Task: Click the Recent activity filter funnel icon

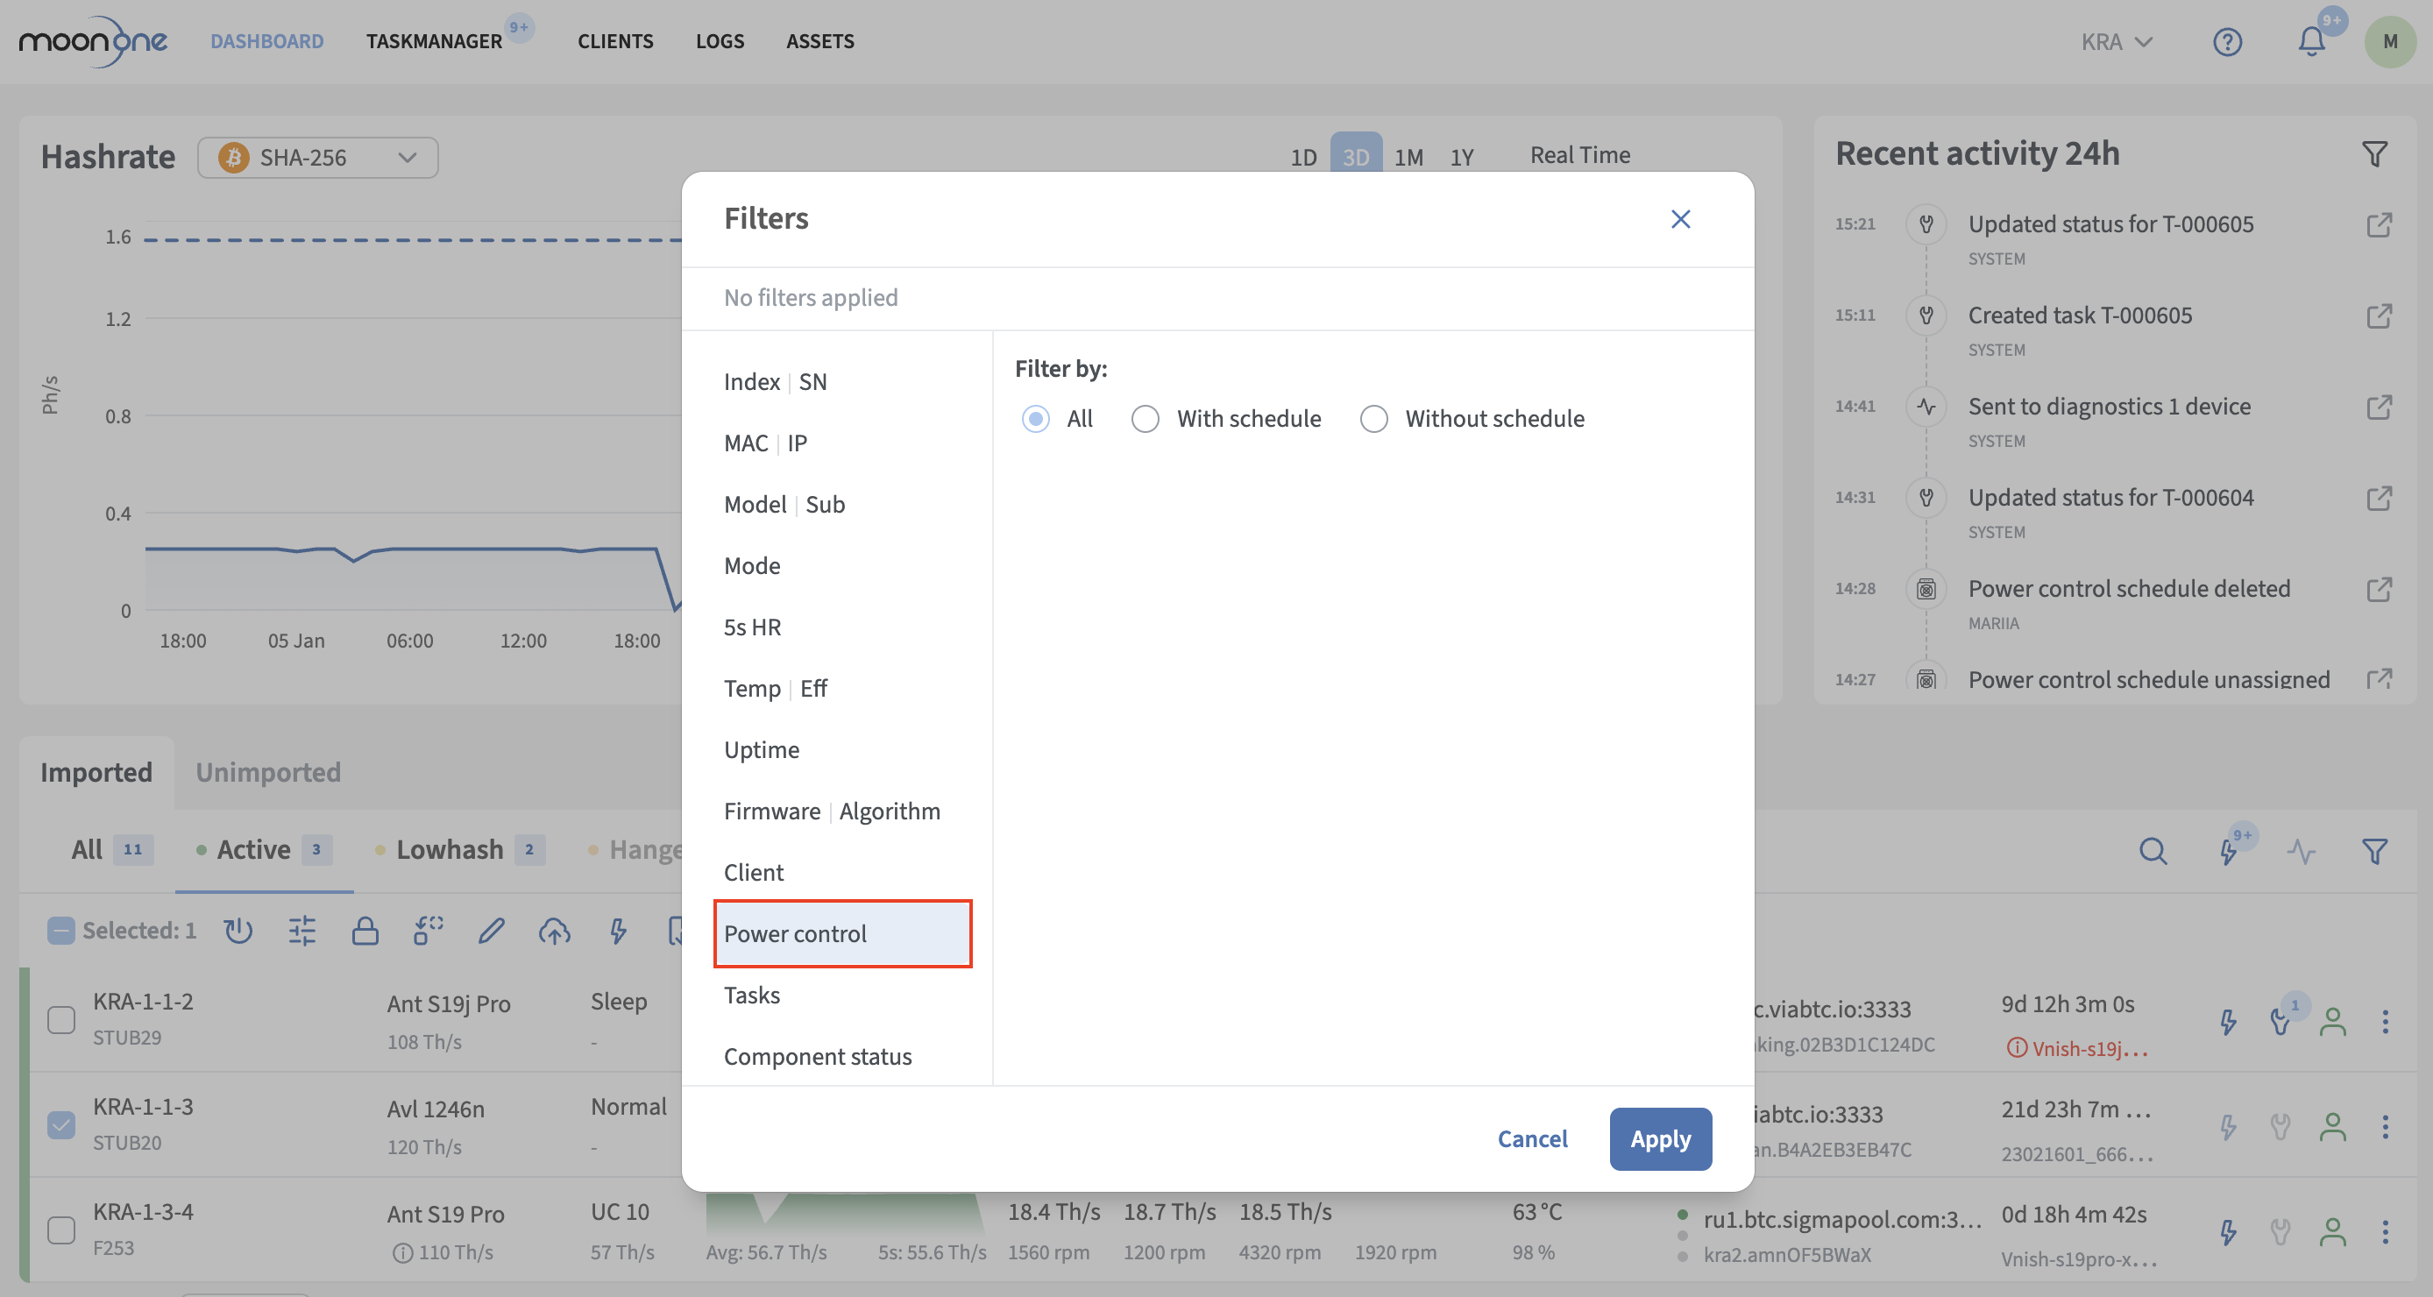Action: tap(2374, 154)
